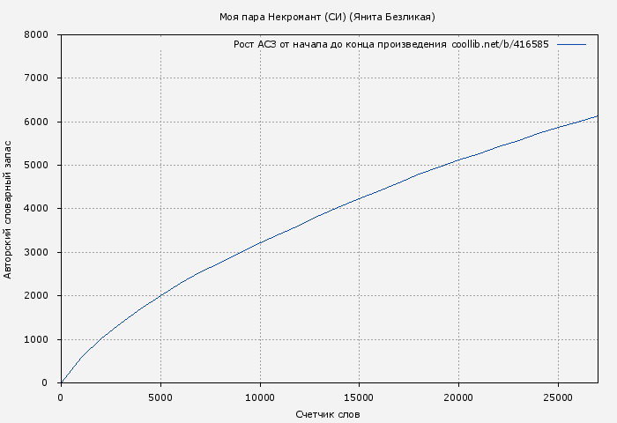This screenshot has width=617, height=423.
Task: Click the 20000 x-axis tick label
Action: coord(458,397)
